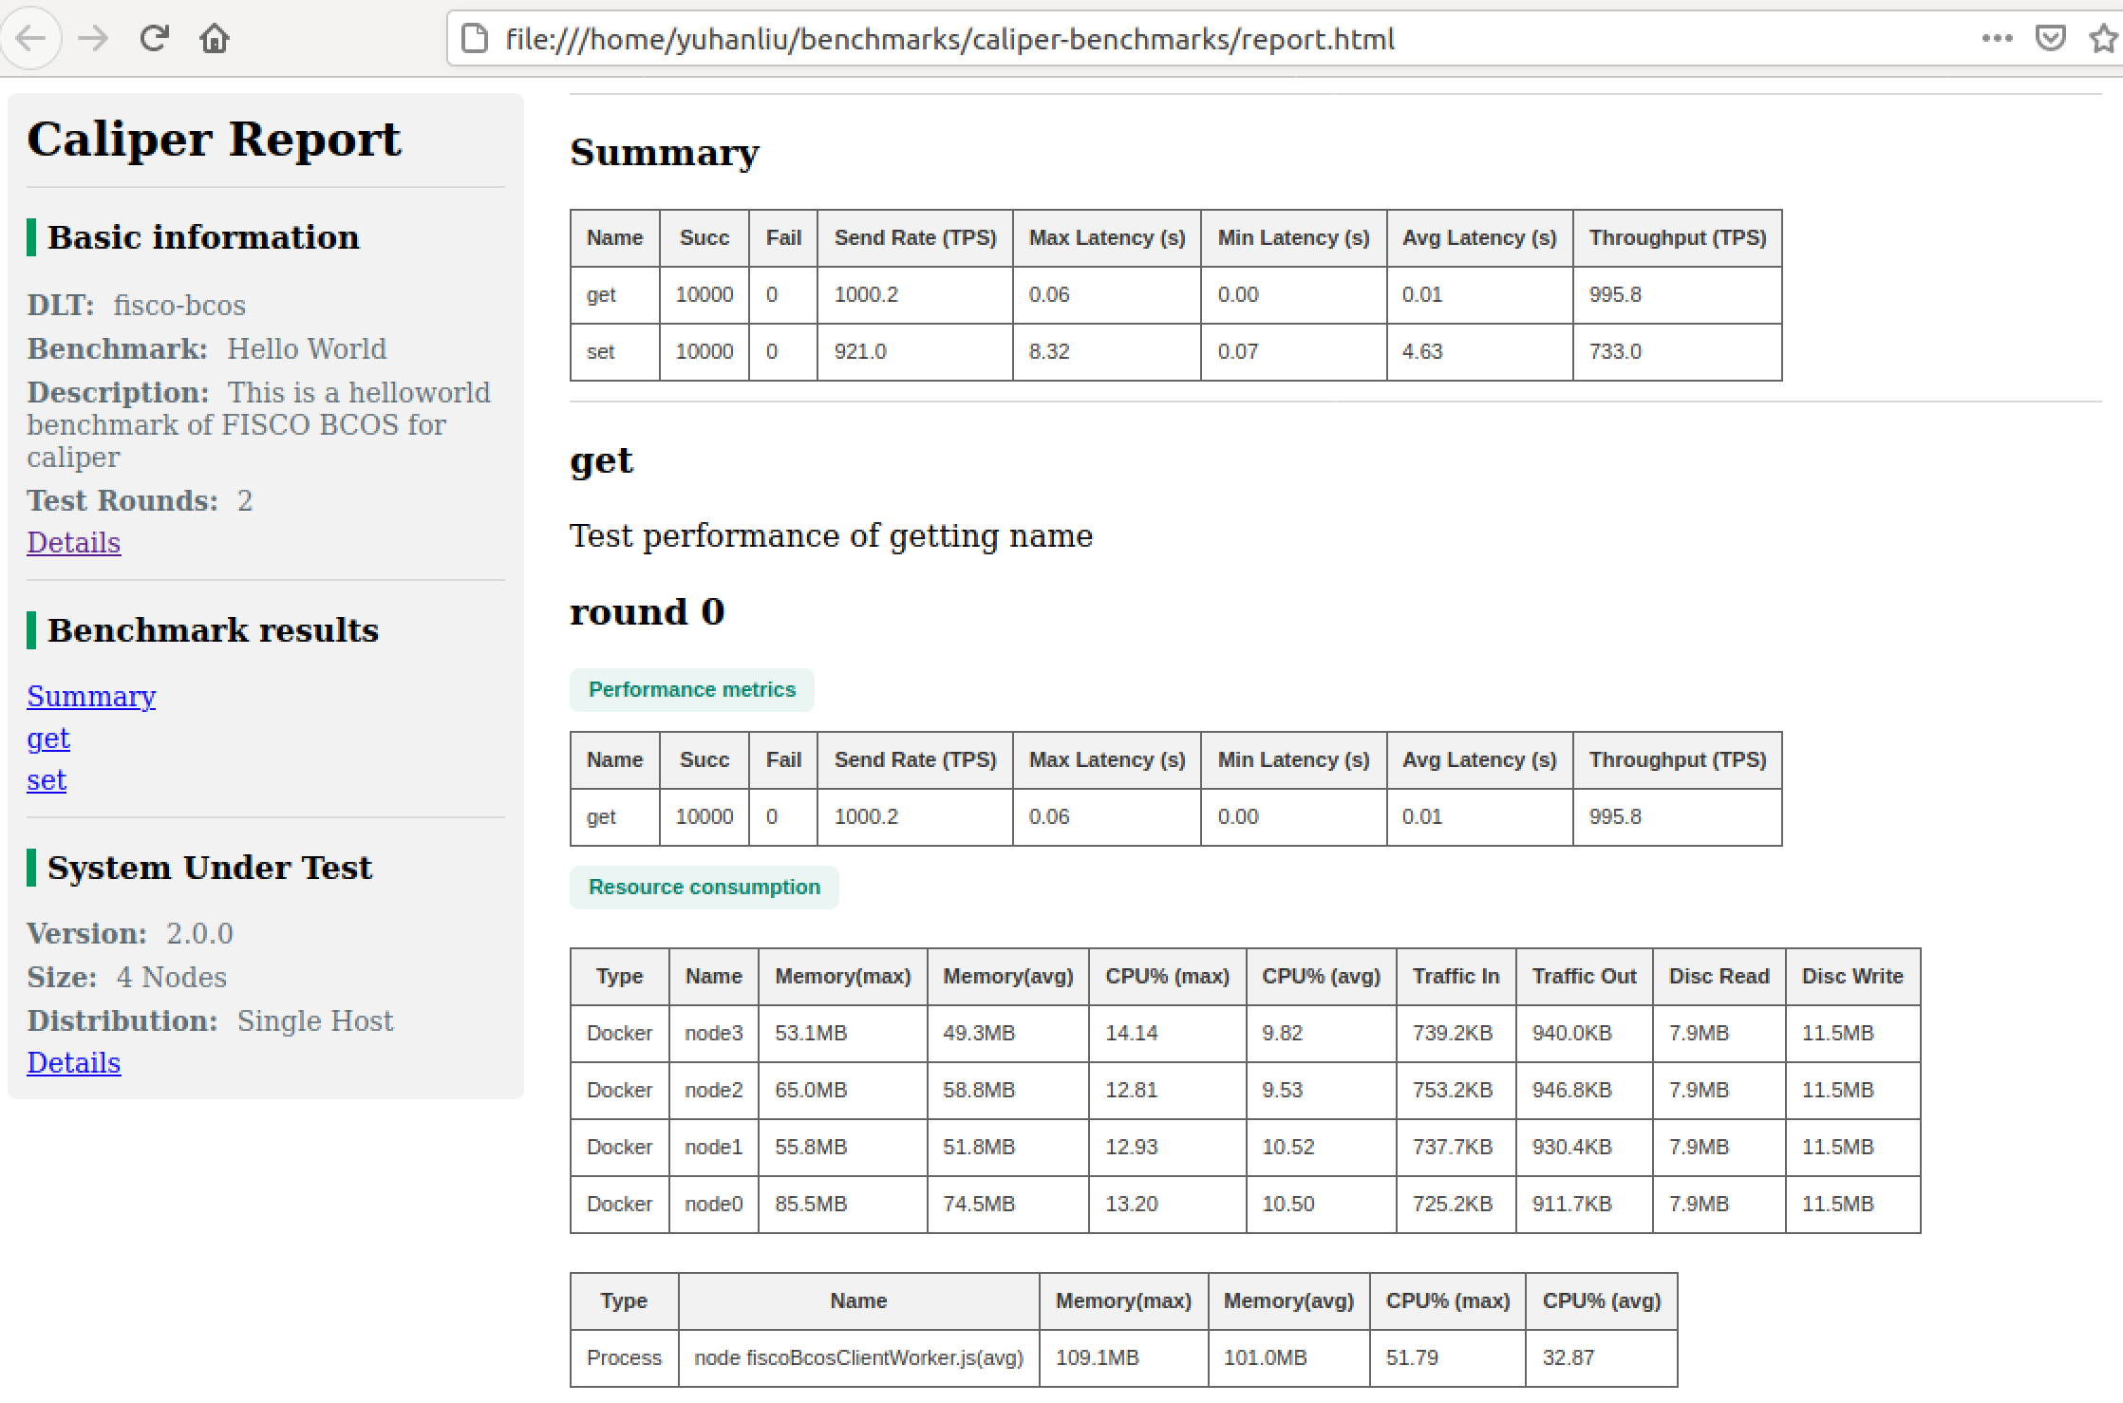Open the page actions three-dots menu

(x=1997, y=39)
